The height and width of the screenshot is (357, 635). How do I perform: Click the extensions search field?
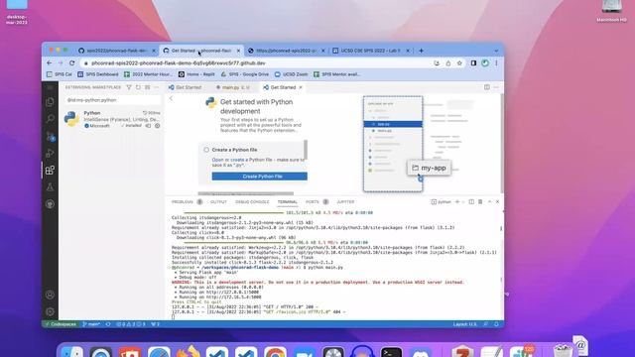point(112,100)
